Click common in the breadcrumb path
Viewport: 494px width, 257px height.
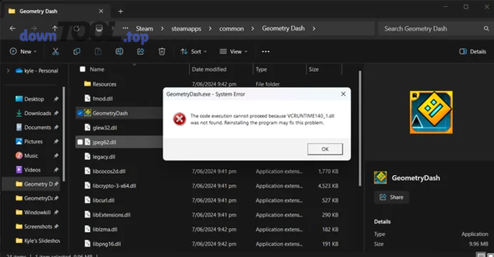click(x=232, y=29)
